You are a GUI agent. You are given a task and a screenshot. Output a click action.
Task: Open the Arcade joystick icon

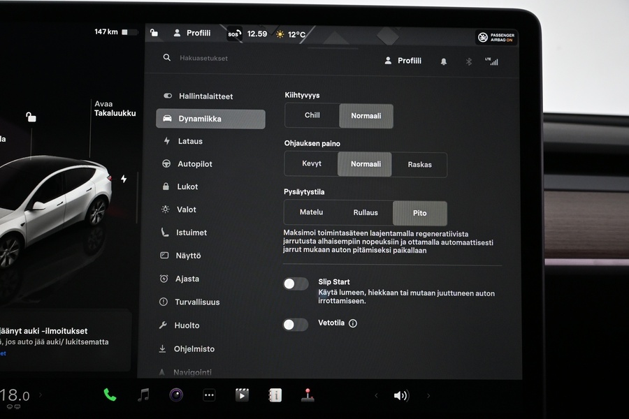coord(308,395)
